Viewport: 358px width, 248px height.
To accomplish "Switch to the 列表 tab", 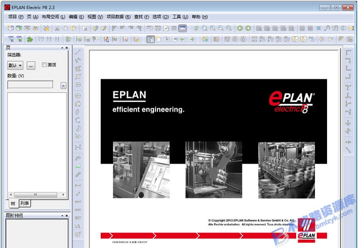I will tap(24, 203).
